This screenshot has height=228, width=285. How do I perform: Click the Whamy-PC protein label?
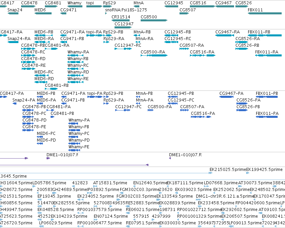79,134
